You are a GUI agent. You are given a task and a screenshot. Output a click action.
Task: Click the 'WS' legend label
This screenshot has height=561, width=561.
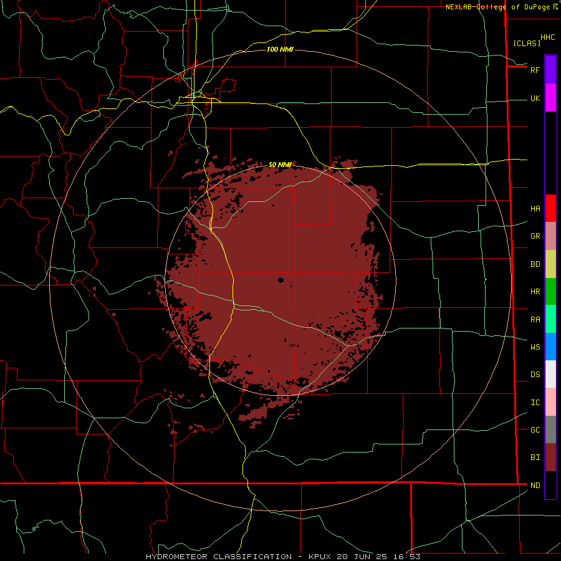click(x=535, y=347)
